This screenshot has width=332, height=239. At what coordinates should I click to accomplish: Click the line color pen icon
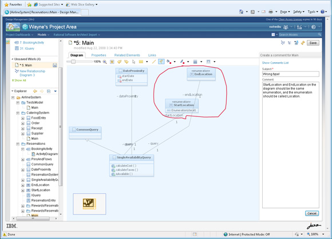[182, 62]
